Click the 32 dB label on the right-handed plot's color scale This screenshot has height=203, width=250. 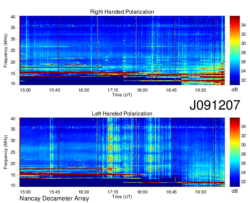[x=243, y=34]
